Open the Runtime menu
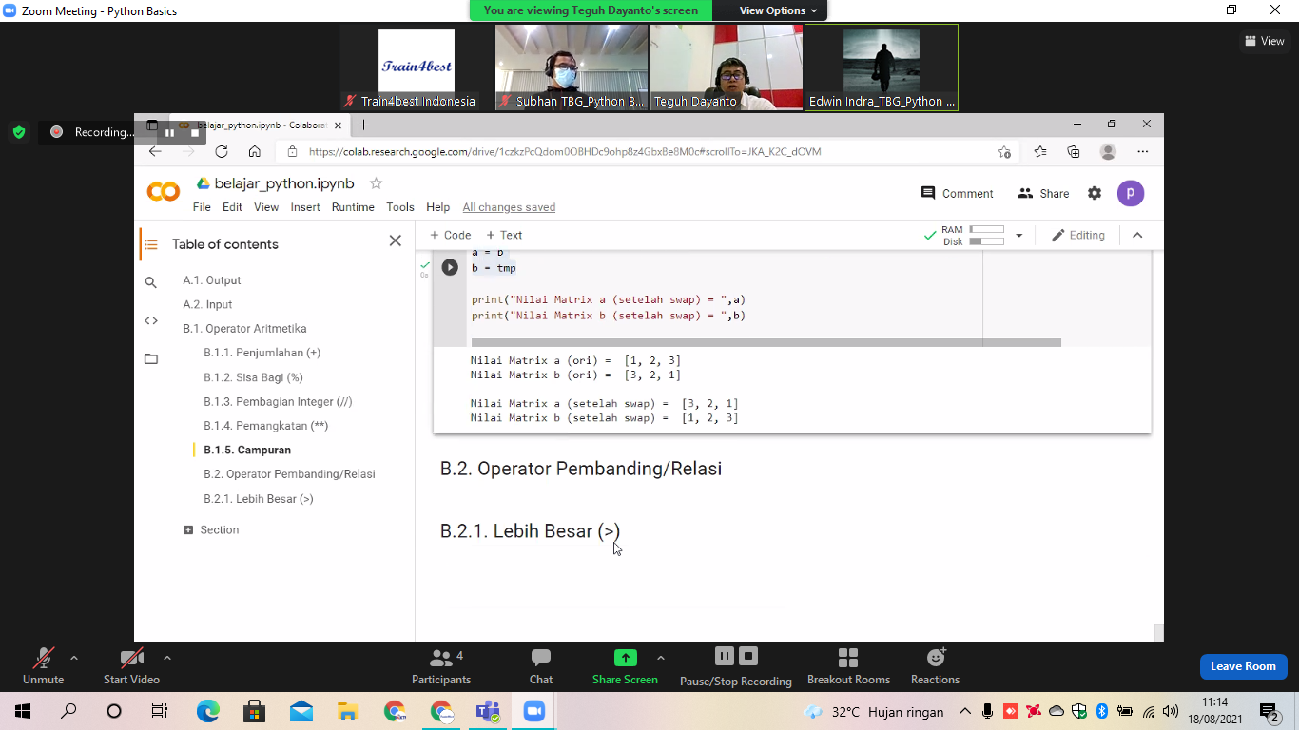This screenshot has width=1299, height=730. [353, 207]
